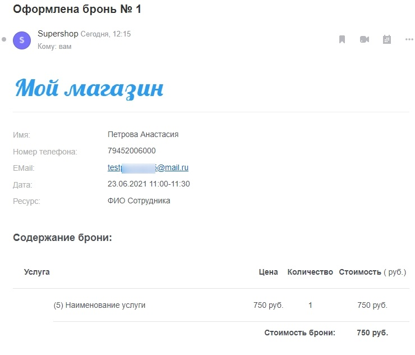
Task: Click the resource value 'ФИО Сотрудника'
Action: [x=139, y=201]
